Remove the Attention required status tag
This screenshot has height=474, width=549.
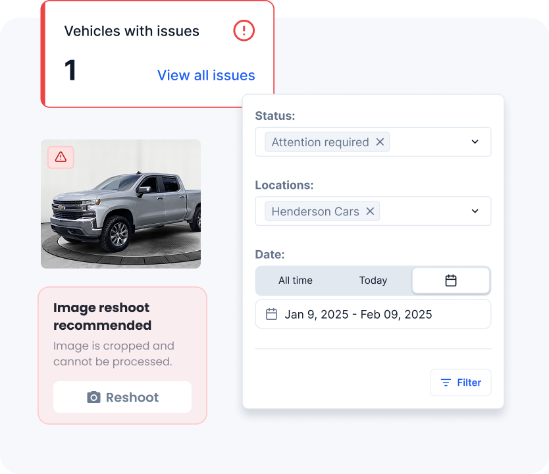click(x=380, y=142)
